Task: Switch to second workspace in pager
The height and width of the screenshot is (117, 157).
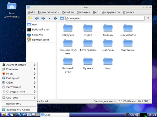Action: tap(38, 115)
